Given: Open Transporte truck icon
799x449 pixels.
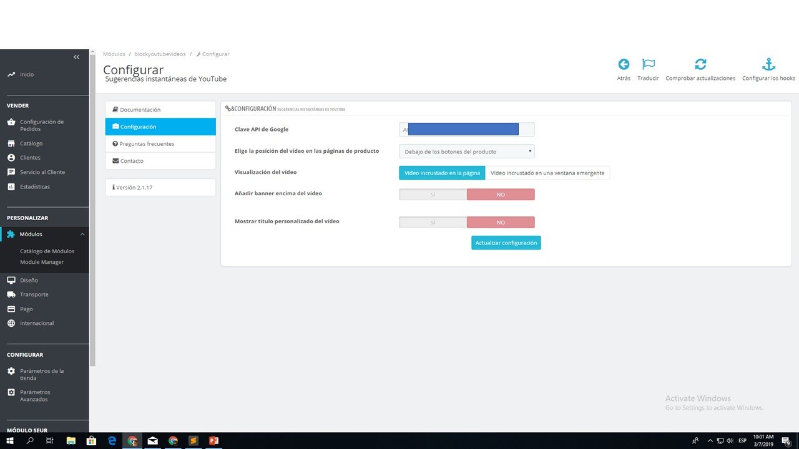Looking at the screenshot, I should point(11,294).
